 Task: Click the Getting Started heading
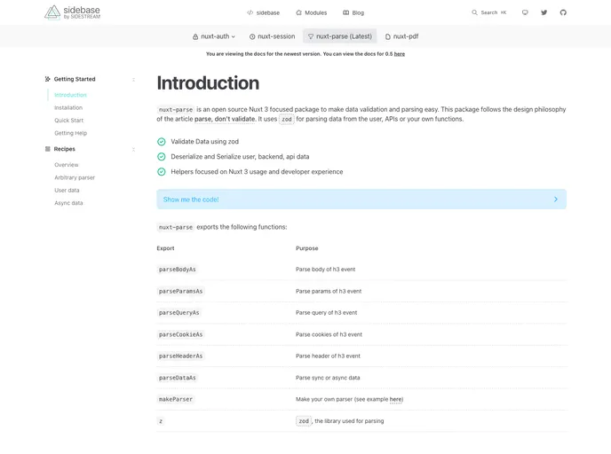[x=75, y=79]
